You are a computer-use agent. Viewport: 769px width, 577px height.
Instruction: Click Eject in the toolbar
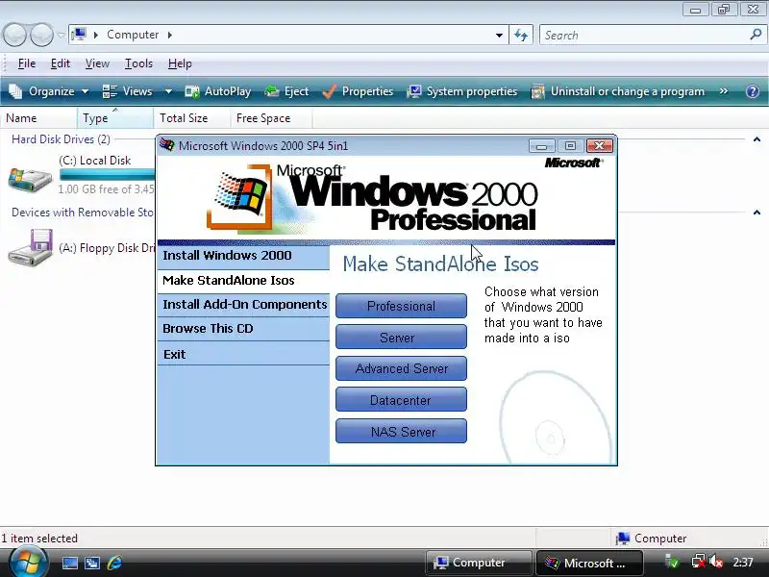coord(286,91)
